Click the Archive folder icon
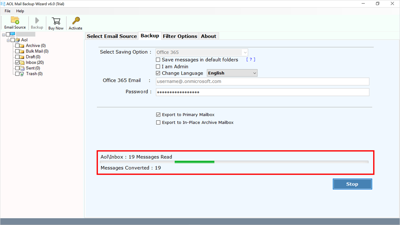 pos(22,46)
